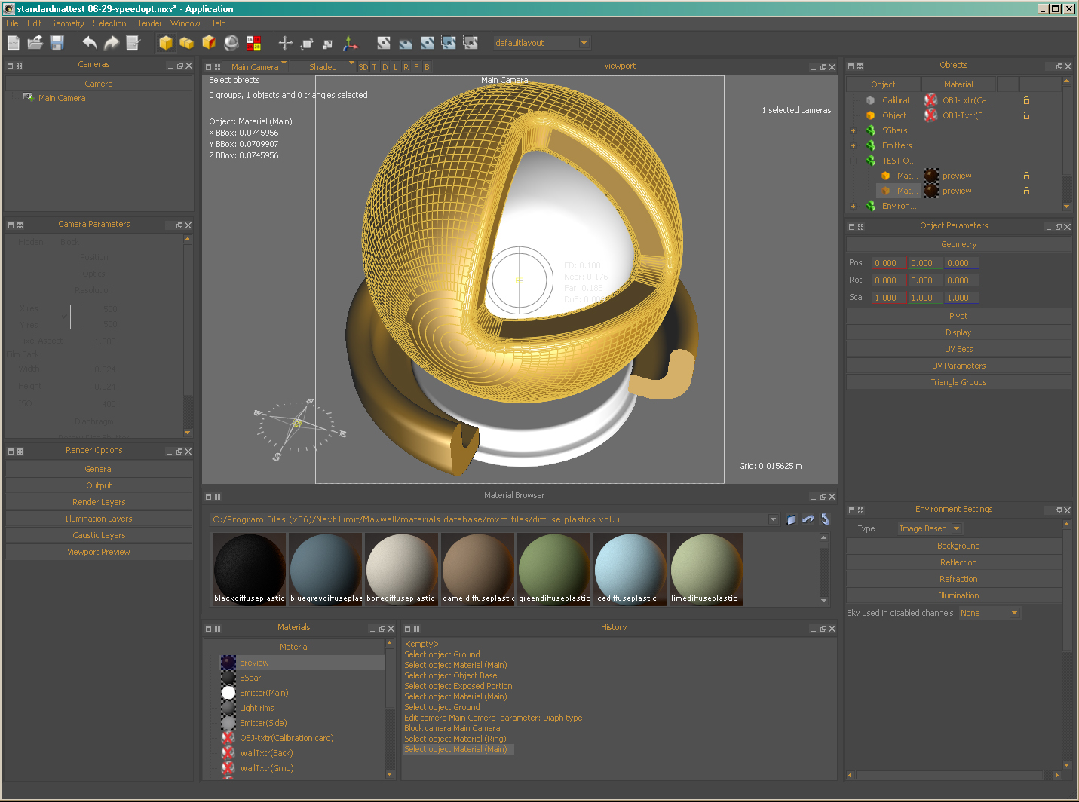Image resolution: width=1079 pixels, height=802 pixels.
Task: Open the Render menu
Action: [x=148, y=23]
